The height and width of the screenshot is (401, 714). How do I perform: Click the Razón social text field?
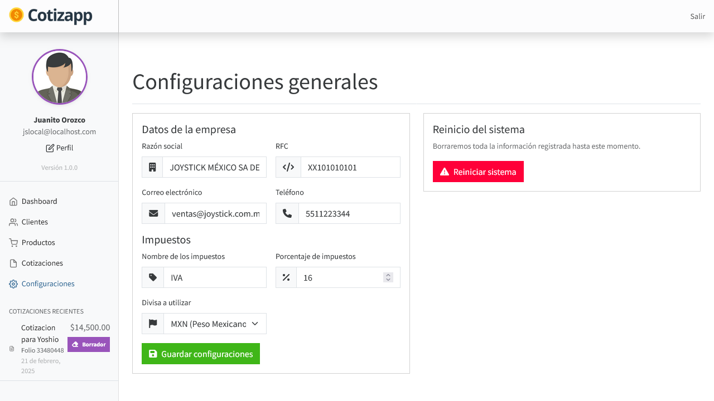(x=215, y=167)
